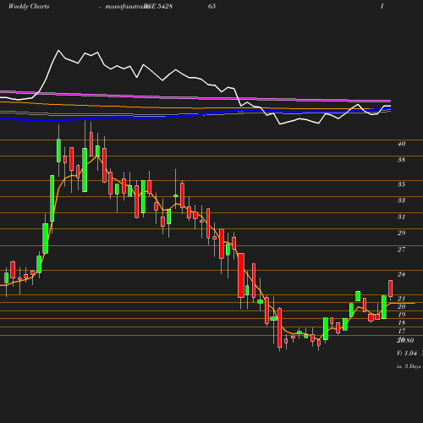Click the volume readout 'V: 1.04'
The image size is (423, 423).
(407, 353)
